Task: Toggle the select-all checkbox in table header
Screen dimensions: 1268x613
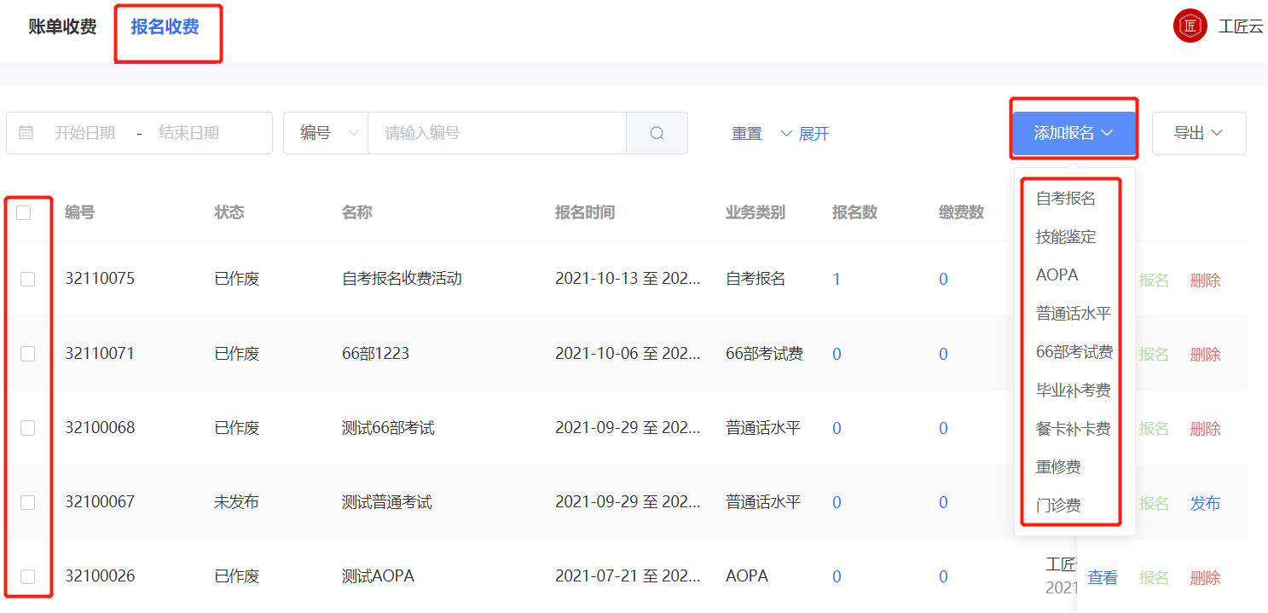Action: tap(24, 212)
